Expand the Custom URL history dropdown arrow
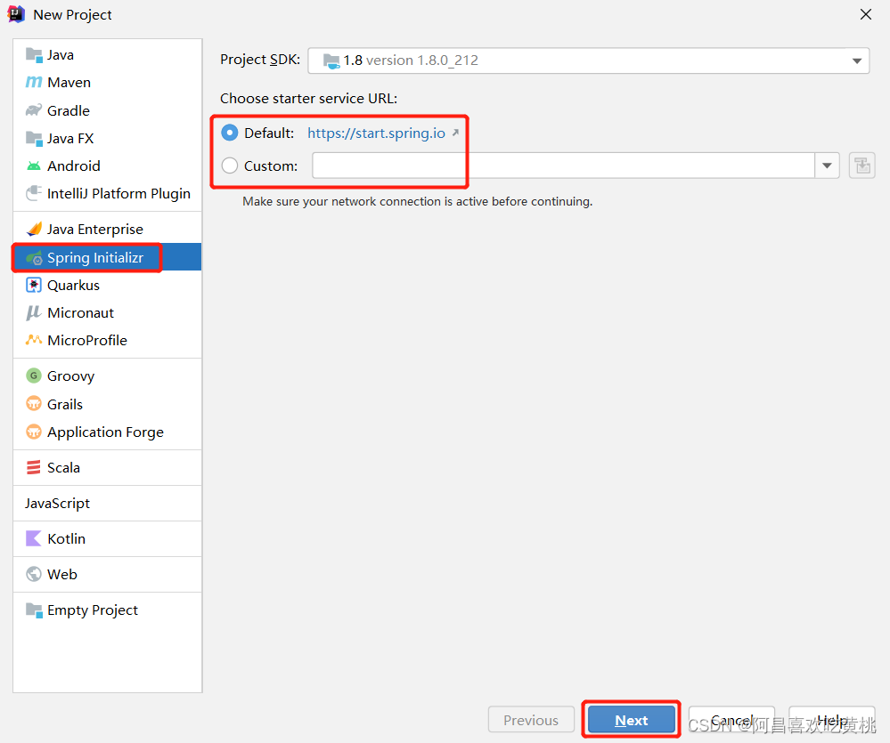 coord(827,166)
